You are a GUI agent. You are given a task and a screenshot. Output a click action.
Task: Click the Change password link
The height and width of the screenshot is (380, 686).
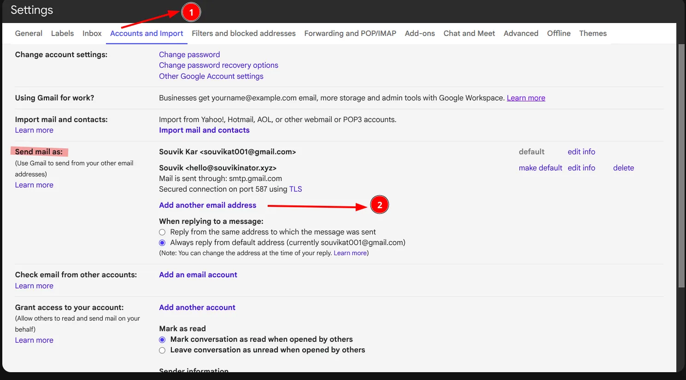(189, 54)
